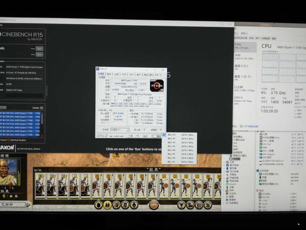Click the CPU Run button in Cinebench
306x230 pixels.
[x=40, y=55]
